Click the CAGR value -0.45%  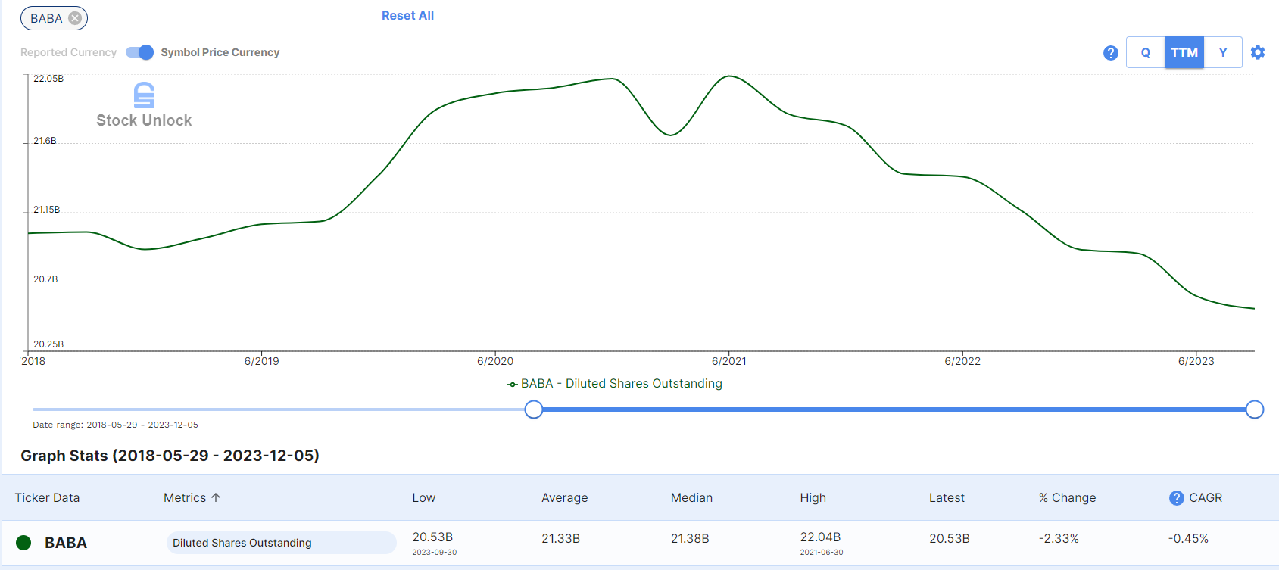[x=1188, y=538]
